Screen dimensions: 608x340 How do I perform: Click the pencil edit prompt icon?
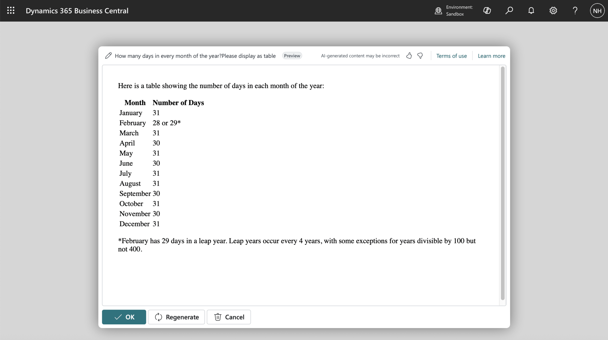pyautogui.click(x=108, y=56)
